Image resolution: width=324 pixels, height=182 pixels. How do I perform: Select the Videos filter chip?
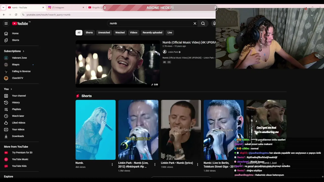click(134, 33)
